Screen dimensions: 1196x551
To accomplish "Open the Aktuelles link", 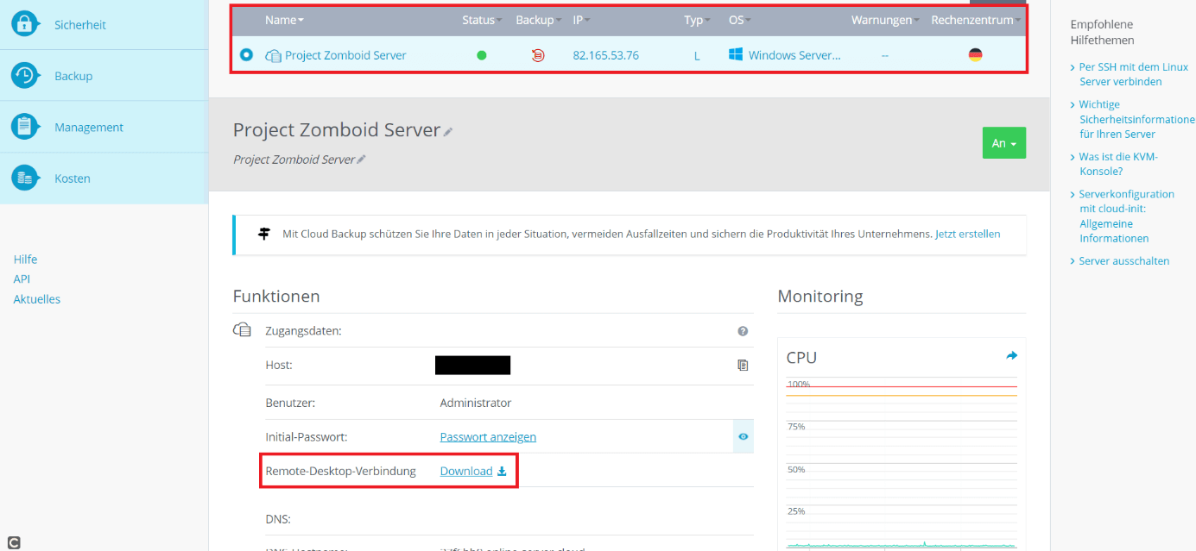I will click(37, 299).
